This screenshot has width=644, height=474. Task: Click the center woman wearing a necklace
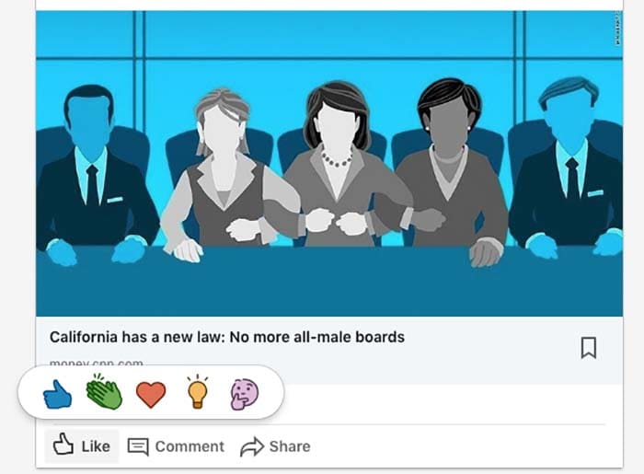point(337,166)
